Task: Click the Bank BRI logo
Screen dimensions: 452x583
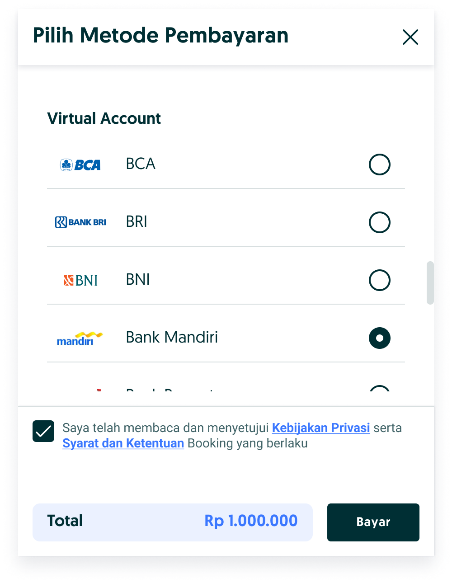Action: [x=80, y=222]
